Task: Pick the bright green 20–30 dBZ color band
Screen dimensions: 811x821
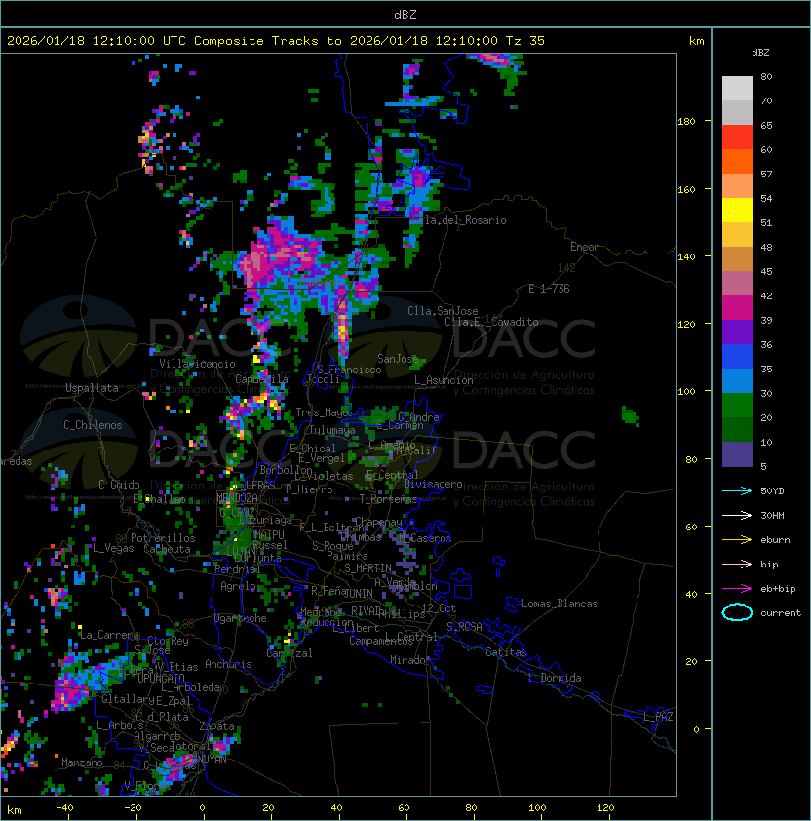Action: pos(737,406)
